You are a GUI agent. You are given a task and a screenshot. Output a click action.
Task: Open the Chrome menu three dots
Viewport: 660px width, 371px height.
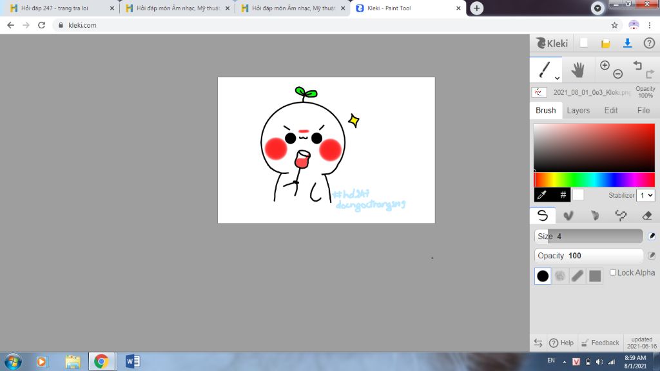coord(650,25)
